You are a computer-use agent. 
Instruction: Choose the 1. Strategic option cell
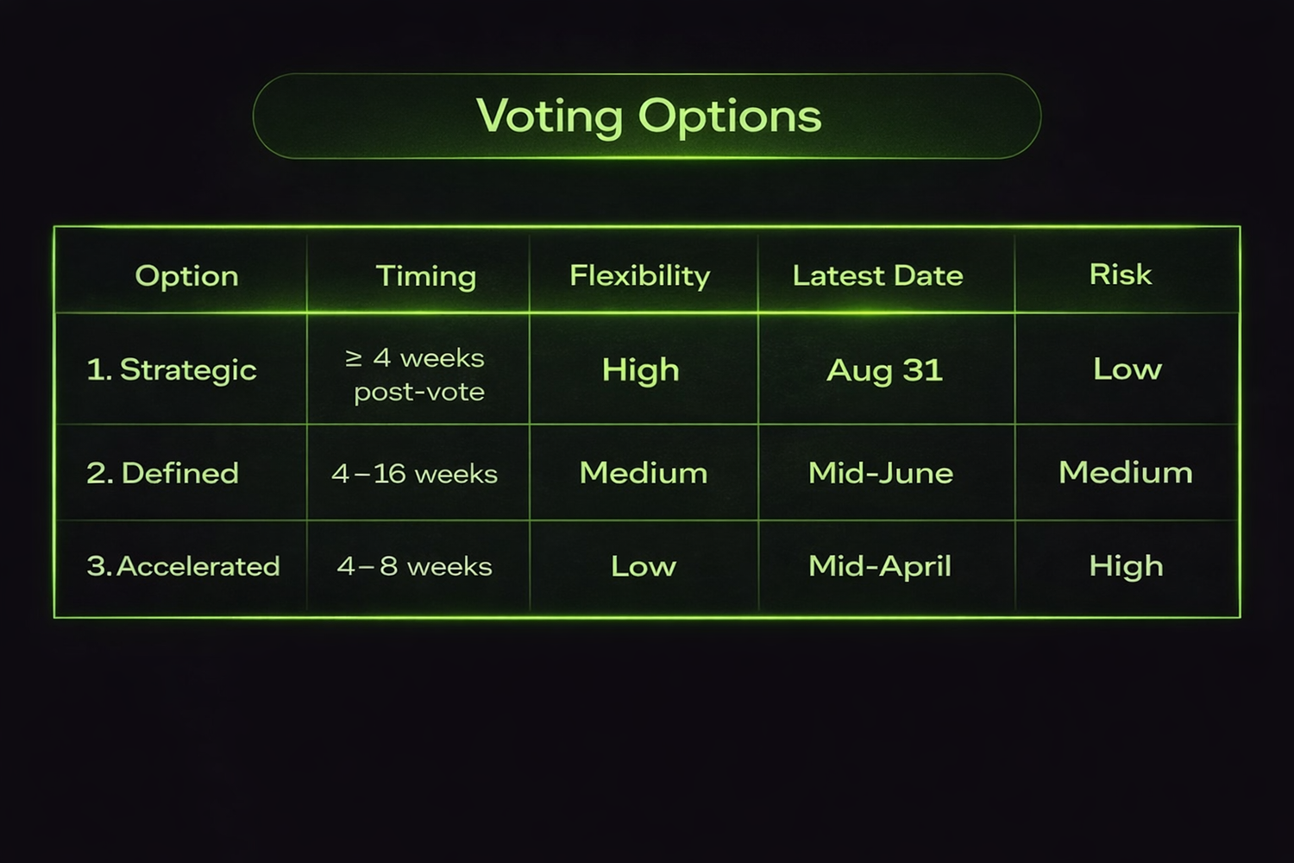(x=172, y=369)
